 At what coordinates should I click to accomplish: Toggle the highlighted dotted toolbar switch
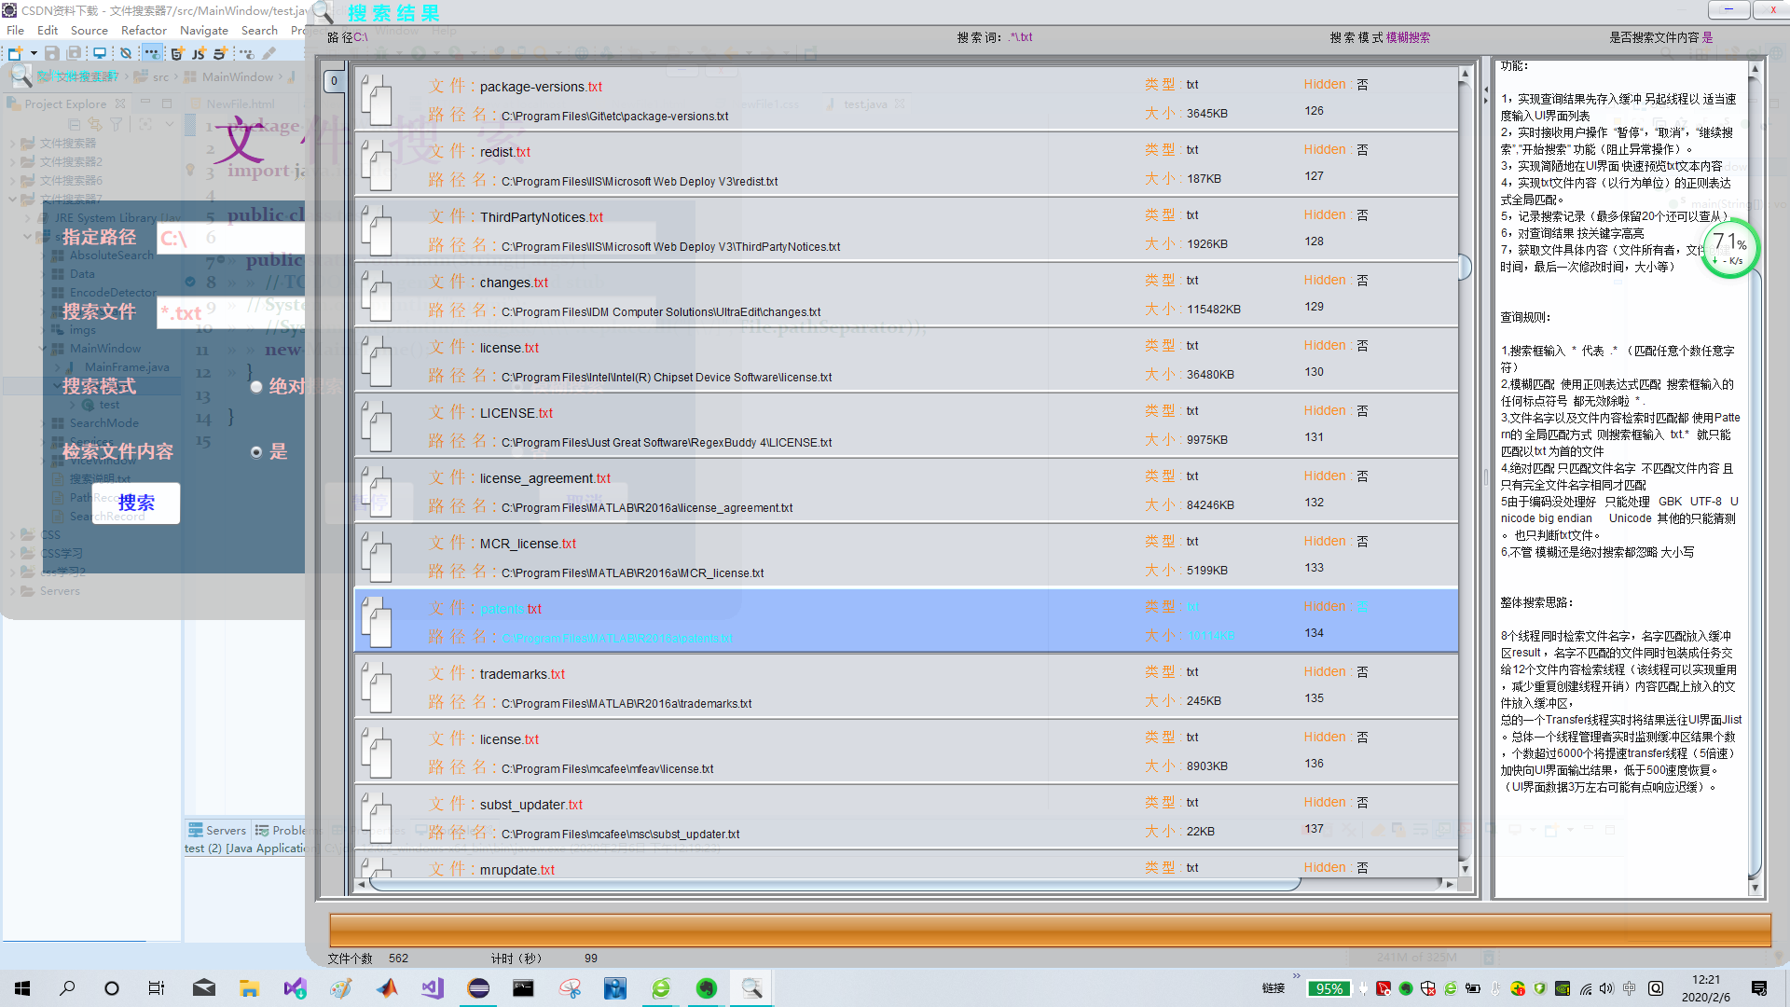click(152, 53)
